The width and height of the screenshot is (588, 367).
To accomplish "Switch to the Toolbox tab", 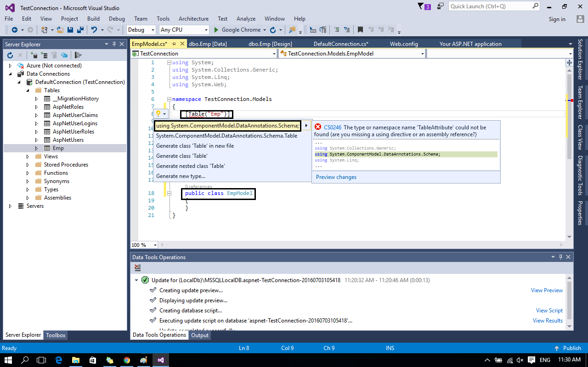I will 56,335.
